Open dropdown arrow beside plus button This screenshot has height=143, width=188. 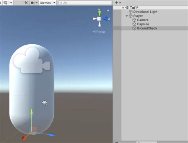point(120,3)
